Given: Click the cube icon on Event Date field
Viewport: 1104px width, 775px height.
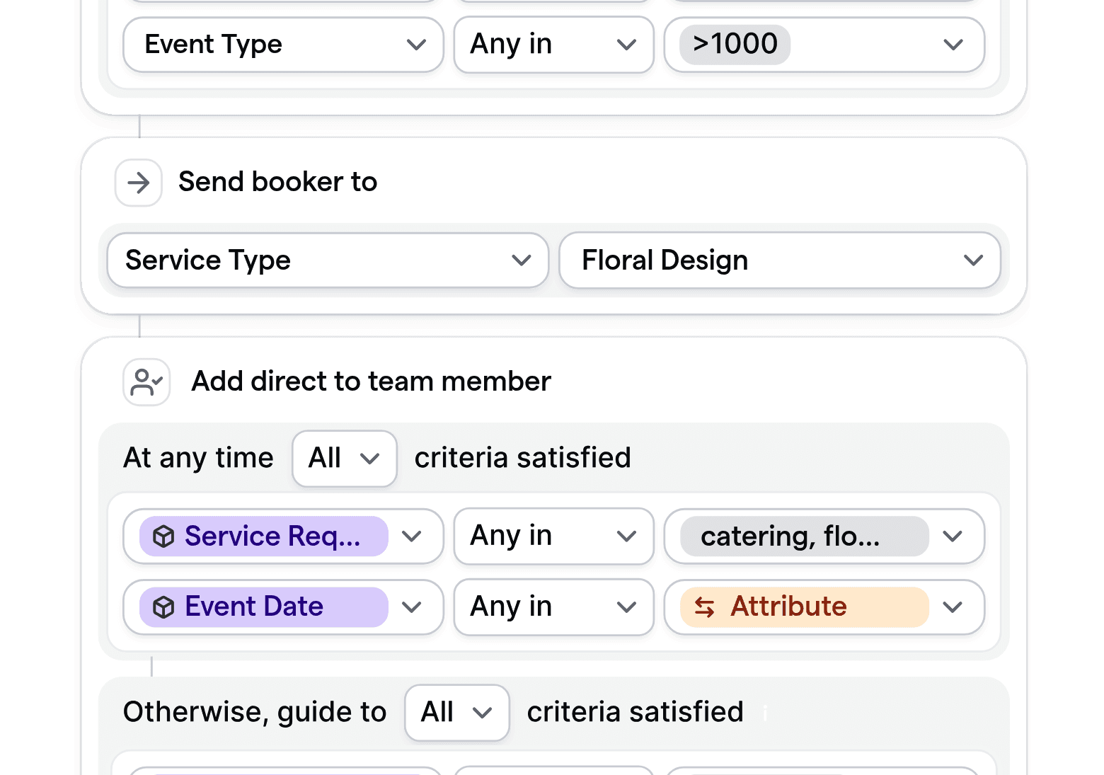Looking at the screenshot, I should [x=164, y=607].
